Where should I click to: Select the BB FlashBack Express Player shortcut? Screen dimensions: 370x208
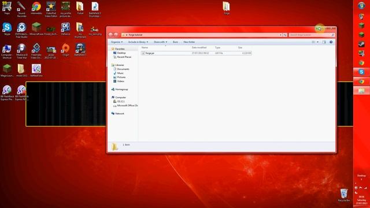tap(7, 93)
